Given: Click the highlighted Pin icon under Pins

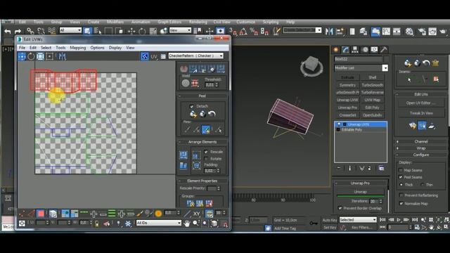Looking at the screenshot, I should [206, 129].
